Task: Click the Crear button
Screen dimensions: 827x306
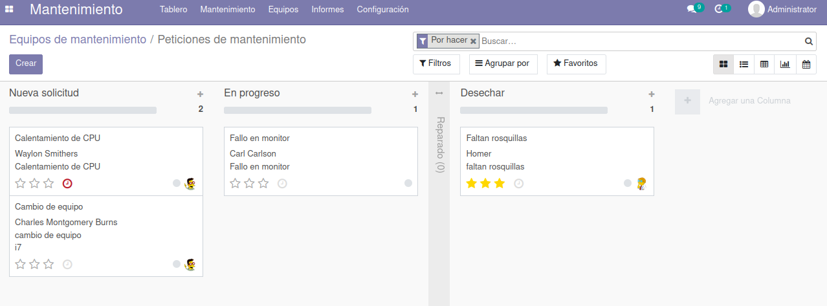Action: pos(26,64)
